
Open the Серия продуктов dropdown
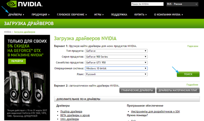click(x=116, y=57)
